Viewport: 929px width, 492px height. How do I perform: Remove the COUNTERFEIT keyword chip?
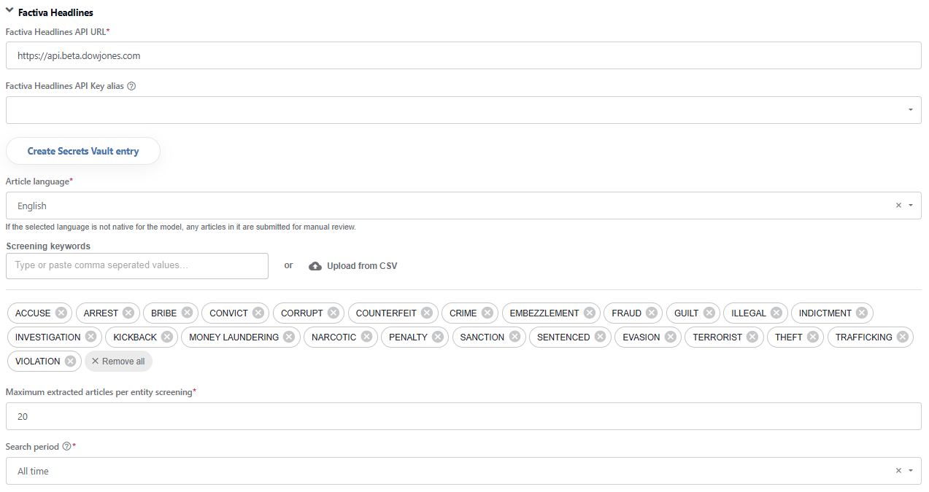click(427, 313)
